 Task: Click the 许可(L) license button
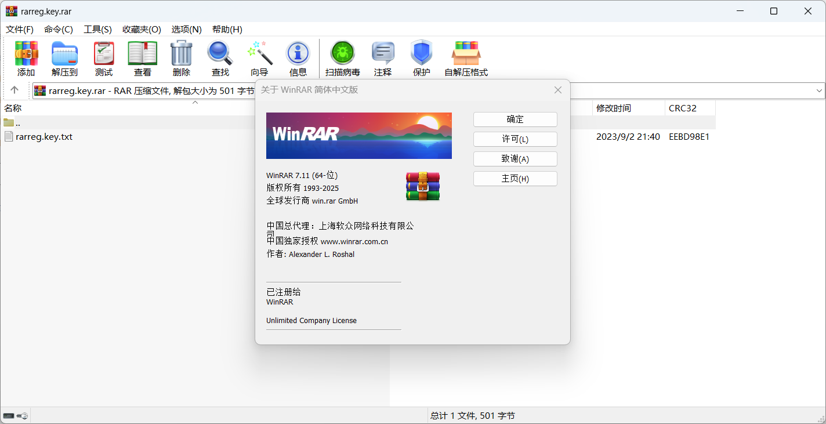pyautogui.click(x=515, y=139)
